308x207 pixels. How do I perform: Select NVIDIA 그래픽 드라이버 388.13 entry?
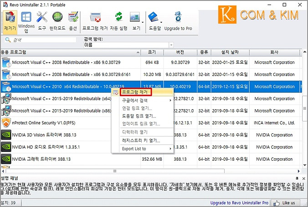coord(41,159)
